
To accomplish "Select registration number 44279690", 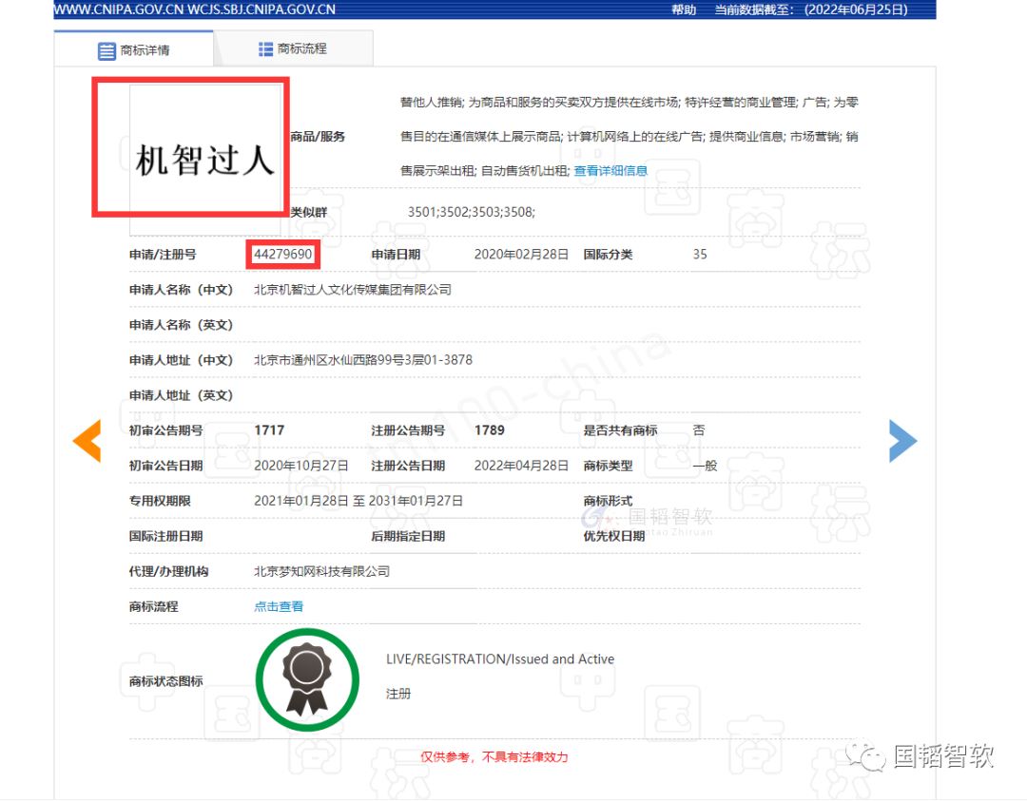I will (283, 254).
